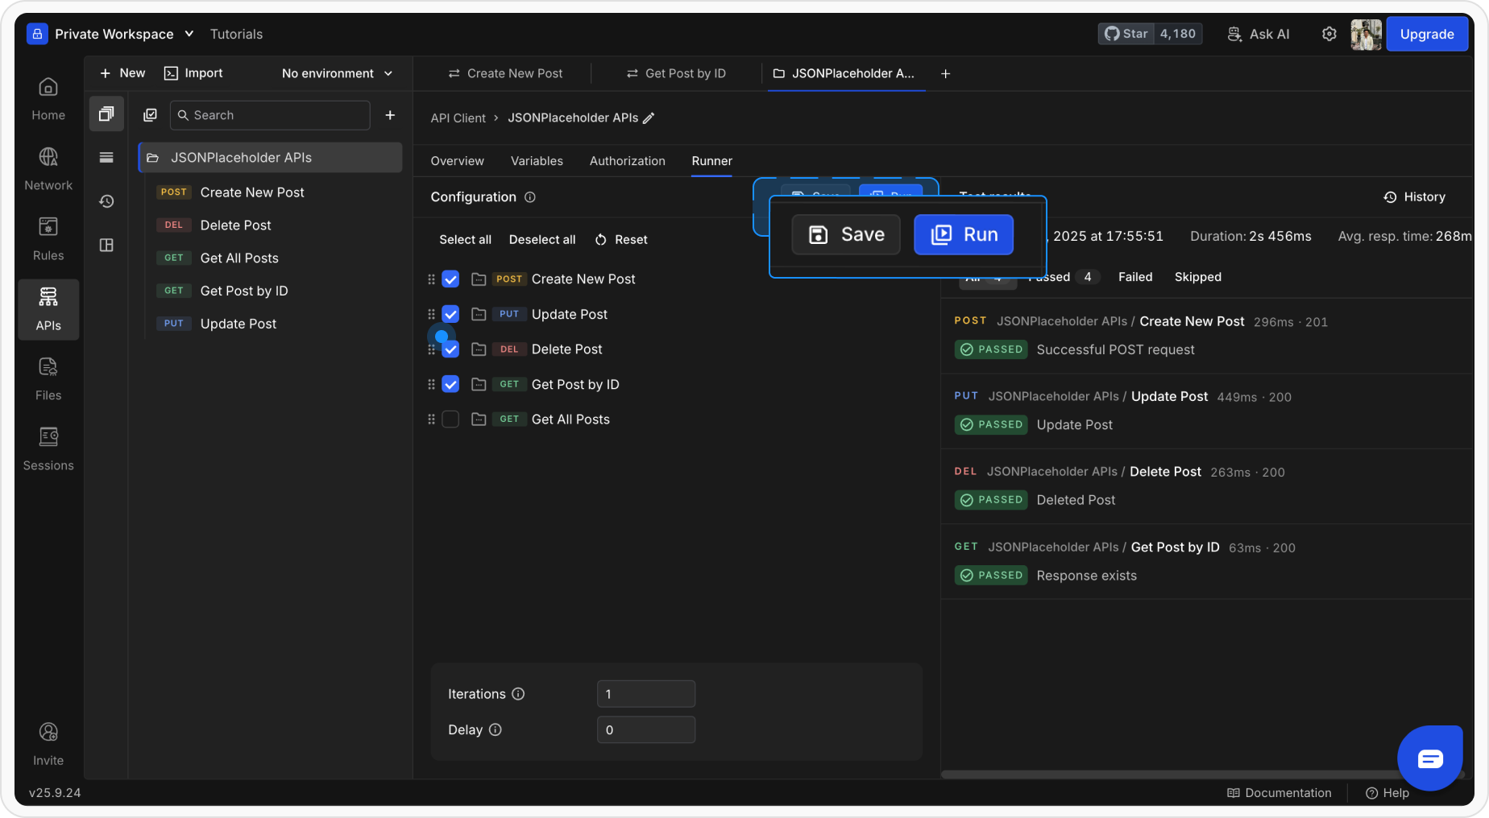This screenshot has width=1489, height=818.
Task: Select the Rules sidebar icon
Action: click(x=48, y=238)
